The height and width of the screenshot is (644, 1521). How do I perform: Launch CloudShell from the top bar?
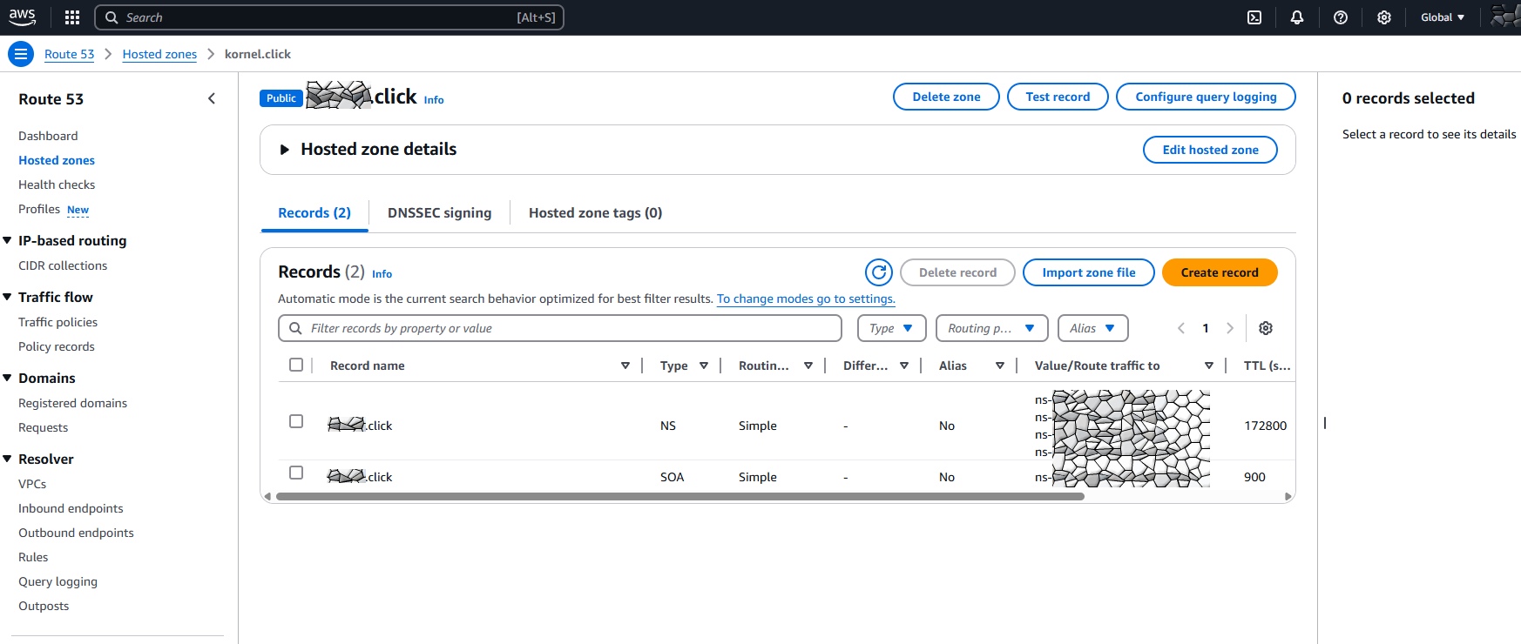(x=1254, y=17)
